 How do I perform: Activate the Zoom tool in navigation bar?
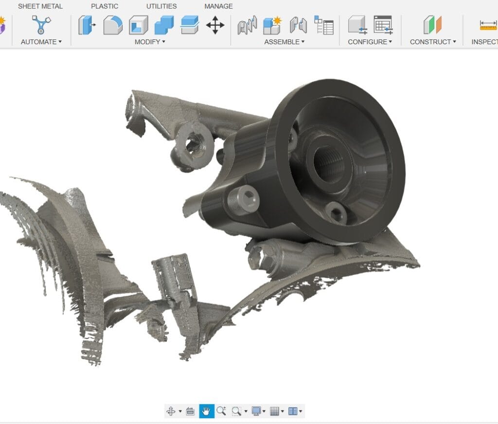tap(221, 411)
